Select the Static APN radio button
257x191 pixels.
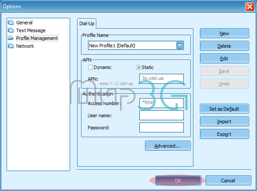pos(139,67)
